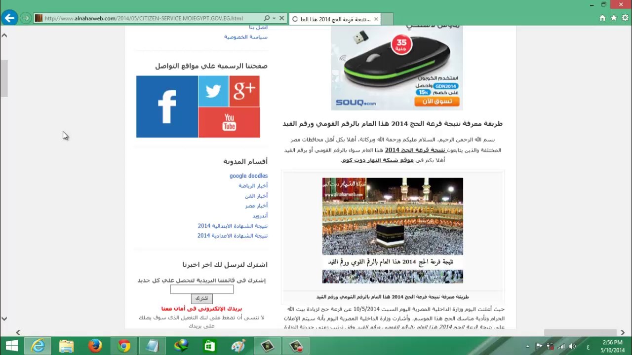
Task: Open the SOUQ.com wireless mouse advertisement
Action: pos(397,68)
